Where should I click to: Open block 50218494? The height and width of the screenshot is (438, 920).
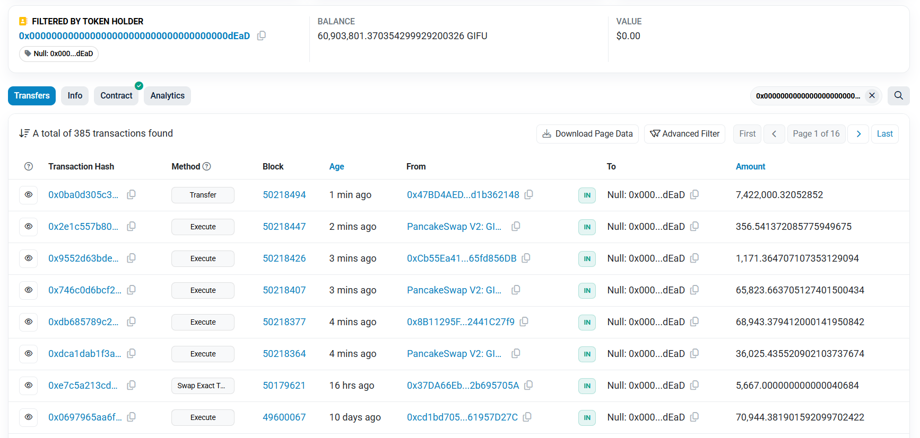pyautogui.click(x=284, y=195)
